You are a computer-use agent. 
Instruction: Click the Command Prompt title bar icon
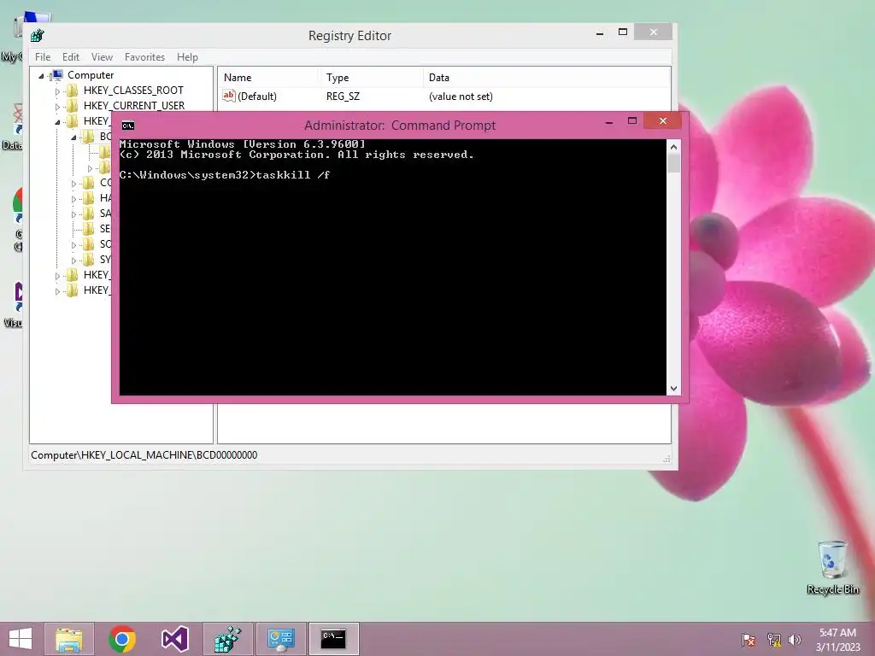point(128,126)
